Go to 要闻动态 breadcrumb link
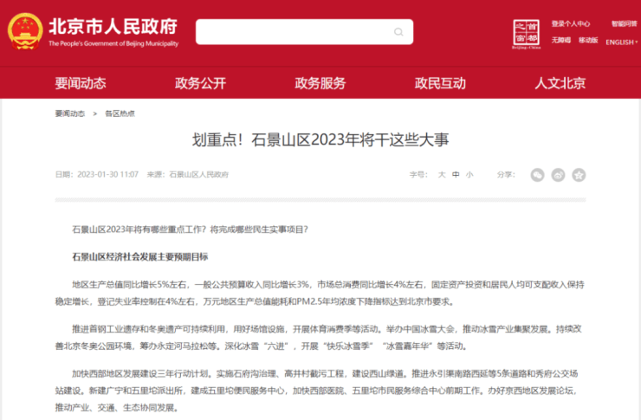Image resolution: width=641 pixels, height=420 pixels. coord(70,113)
